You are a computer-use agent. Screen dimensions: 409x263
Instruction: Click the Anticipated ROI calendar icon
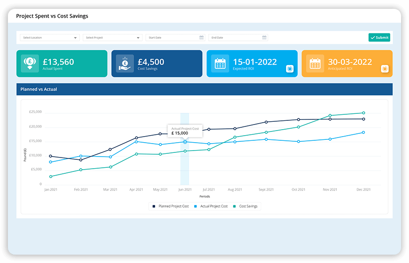coord(315,63)
